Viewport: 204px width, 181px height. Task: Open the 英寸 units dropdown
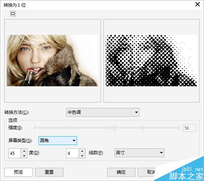(139, 153)
